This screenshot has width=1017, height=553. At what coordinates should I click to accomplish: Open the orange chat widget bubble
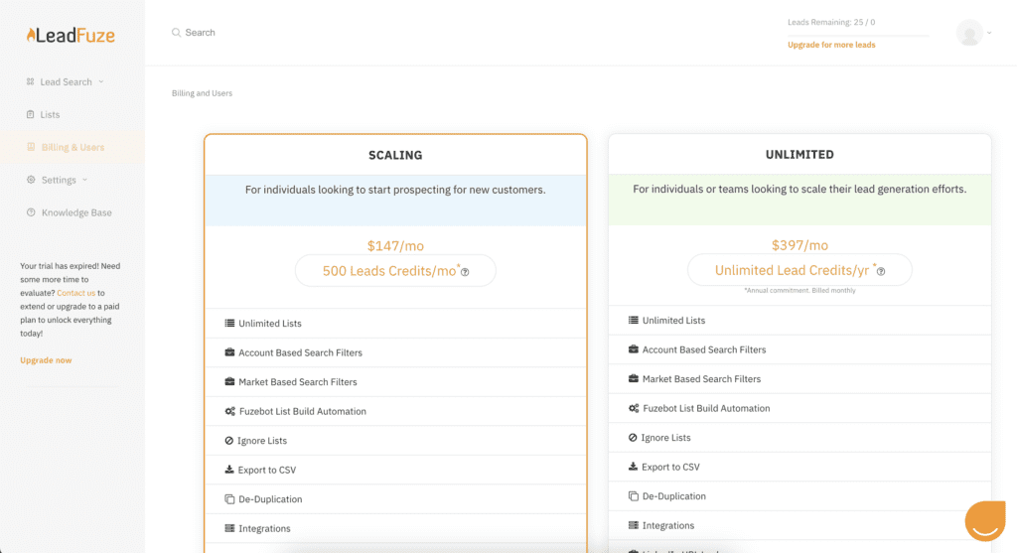(985, 520)
